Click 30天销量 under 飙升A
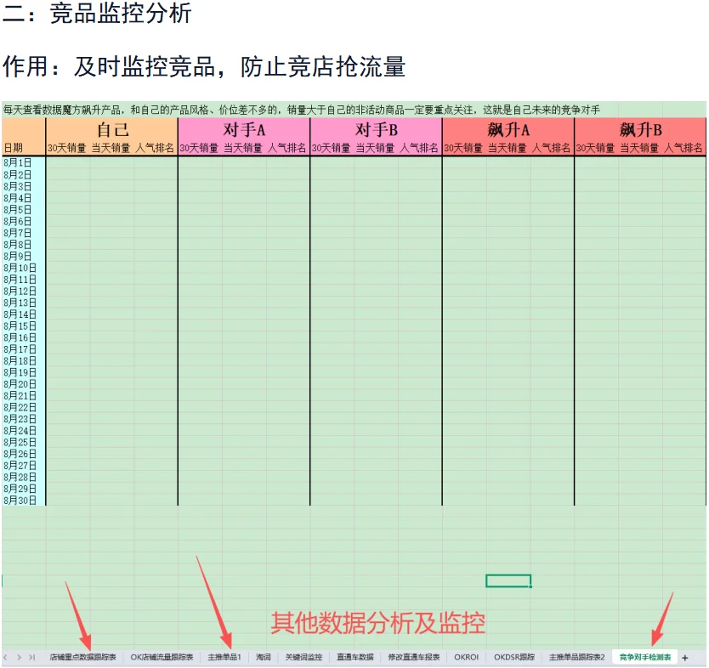709x668 pixels. point(463,148)
